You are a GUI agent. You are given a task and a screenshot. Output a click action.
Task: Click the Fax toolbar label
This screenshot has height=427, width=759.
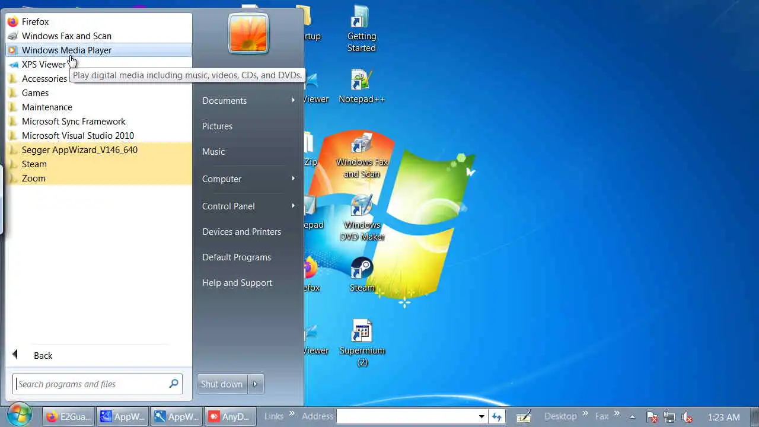click(602, 416)
